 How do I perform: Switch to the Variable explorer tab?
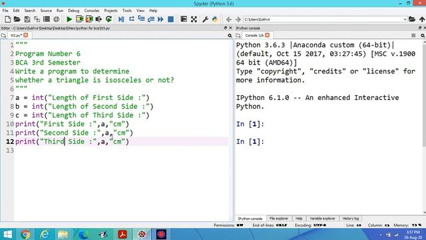click(x=322, y=219)
